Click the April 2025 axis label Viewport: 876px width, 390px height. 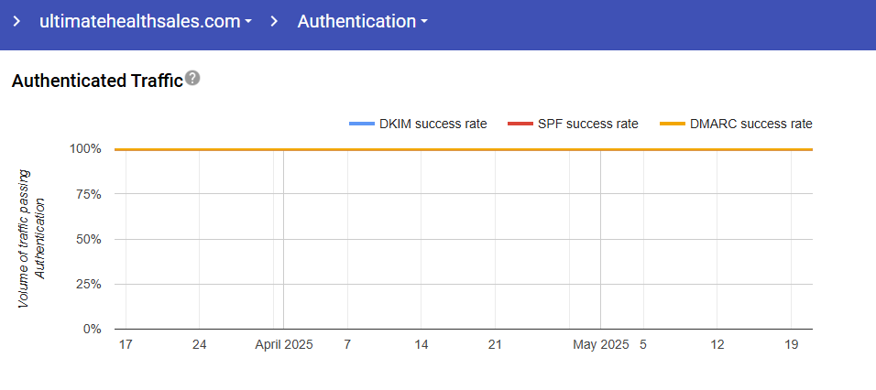click(283, 345)
